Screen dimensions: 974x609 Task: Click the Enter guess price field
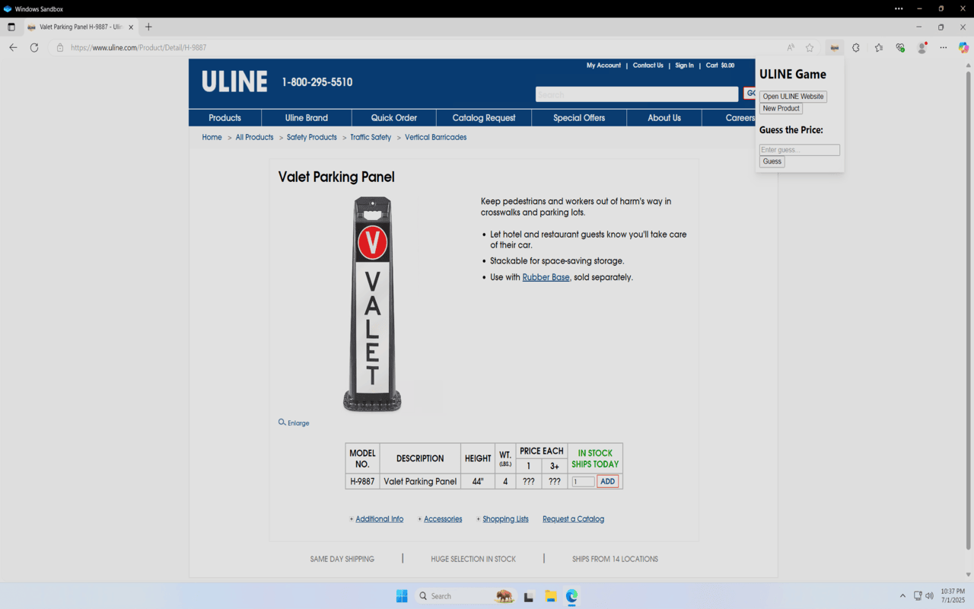800,150
